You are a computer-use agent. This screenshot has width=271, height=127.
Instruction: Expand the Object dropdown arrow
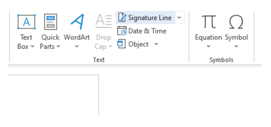coord(156,44)
